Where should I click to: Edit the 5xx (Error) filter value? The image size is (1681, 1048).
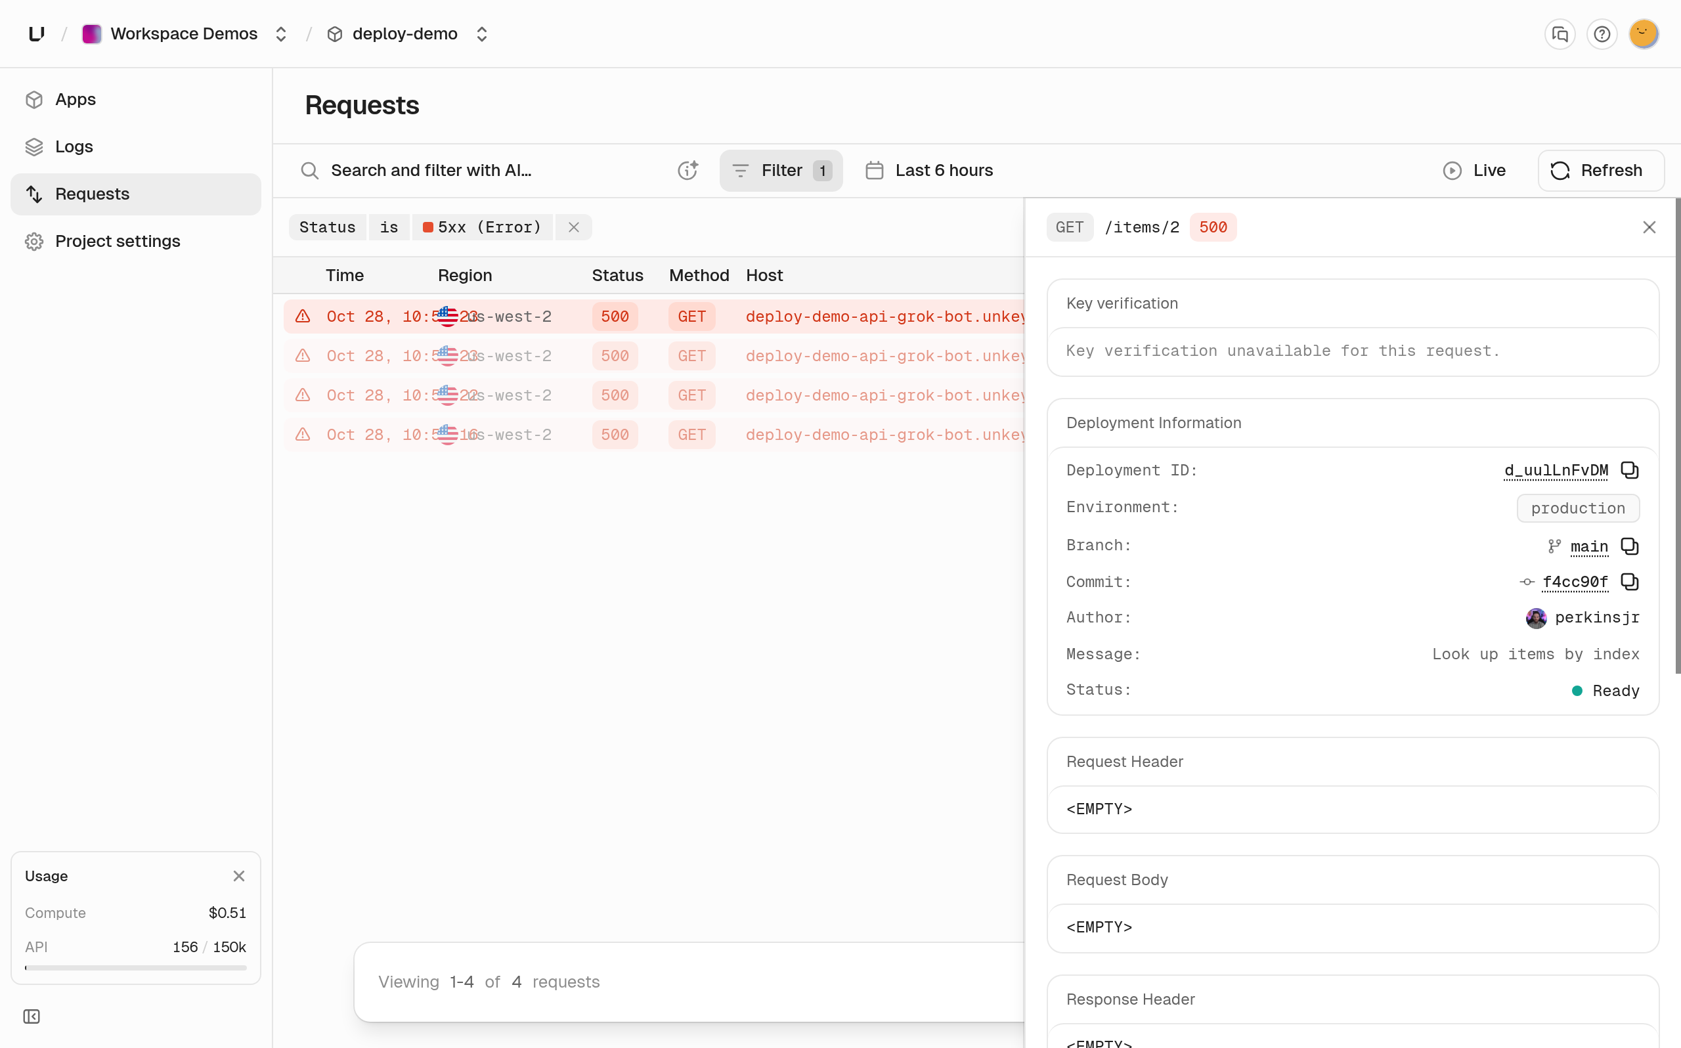[x=482, y=227]
